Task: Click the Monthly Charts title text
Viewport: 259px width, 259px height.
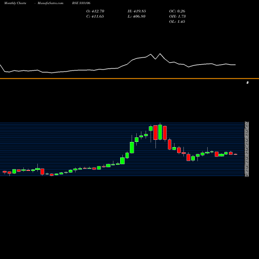Action: coord(15,3)
